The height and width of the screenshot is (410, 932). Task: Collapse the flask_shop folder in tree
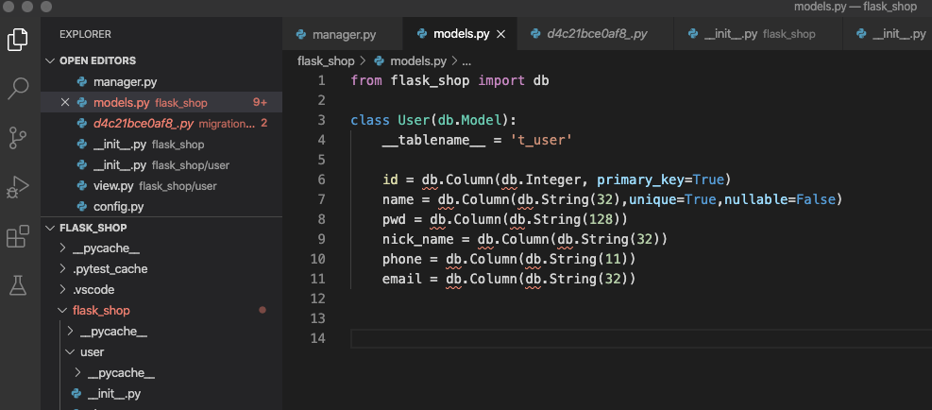(x=63, y=311)
